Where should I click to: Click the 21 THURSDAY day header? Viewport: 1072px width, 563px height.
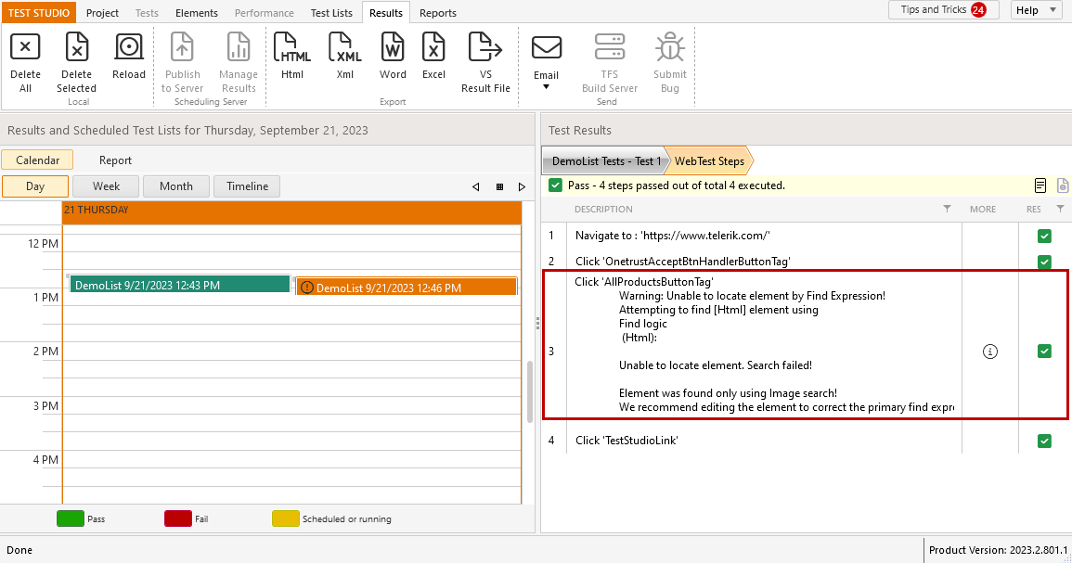click(x=292, y=211)
